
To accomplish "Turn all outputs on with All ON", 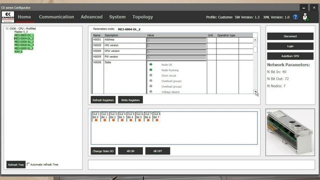I will 130,151.
